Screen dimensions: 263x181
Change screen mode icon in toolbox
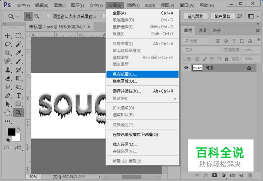pyautogui.click(x=18, y=148)
